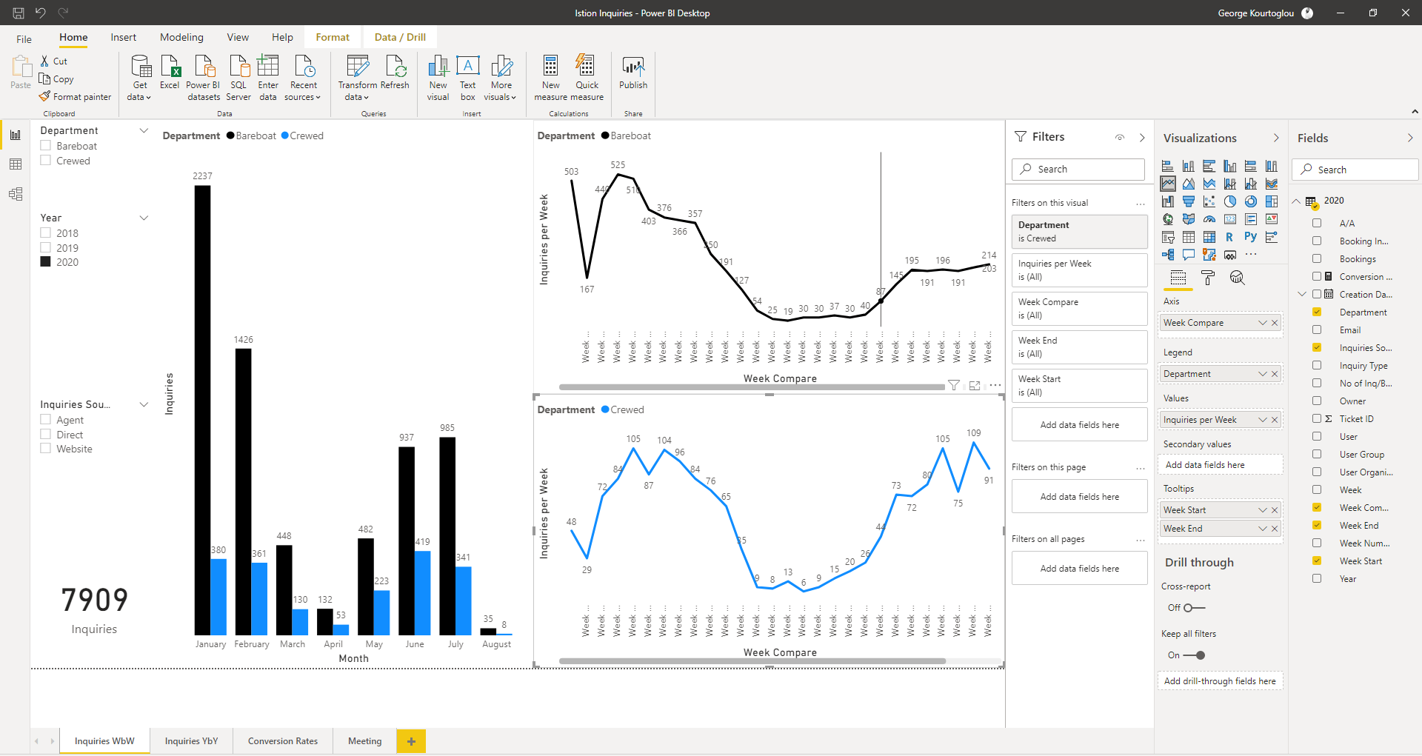Click the SQL Server icon
Image resolution: width=1422 pixels, height=756 pixels.
[x=238, y=77]
